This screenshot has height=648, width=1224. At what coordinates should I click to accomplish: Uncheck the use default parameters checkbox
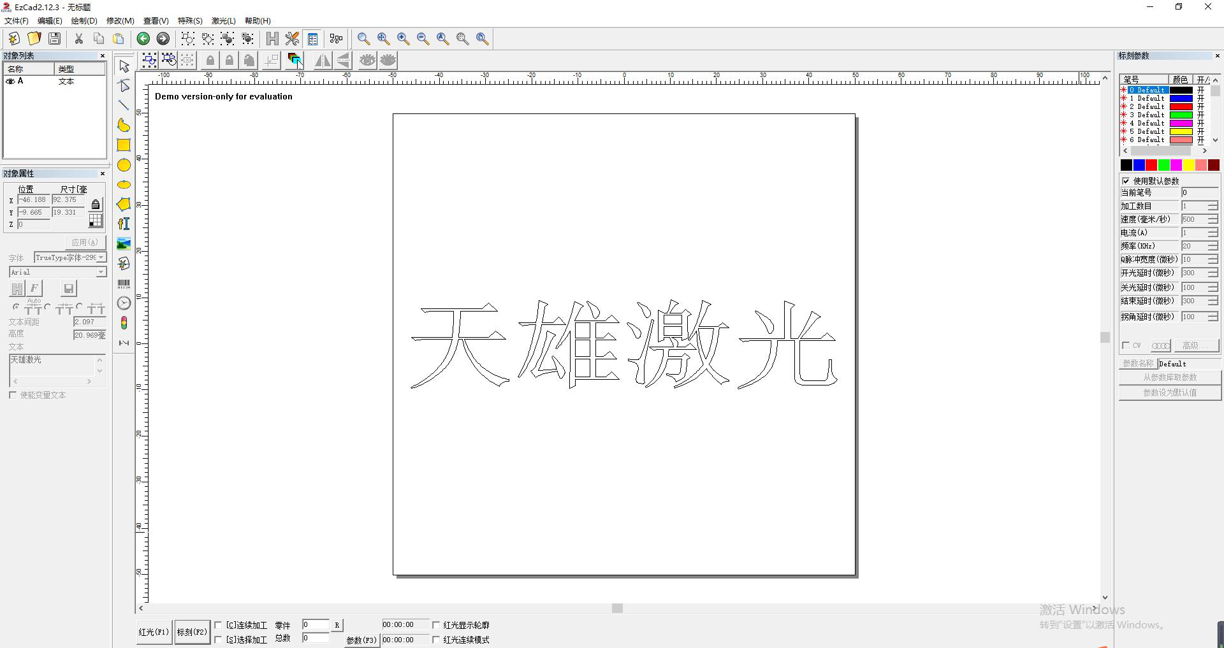coord(1126,181)
